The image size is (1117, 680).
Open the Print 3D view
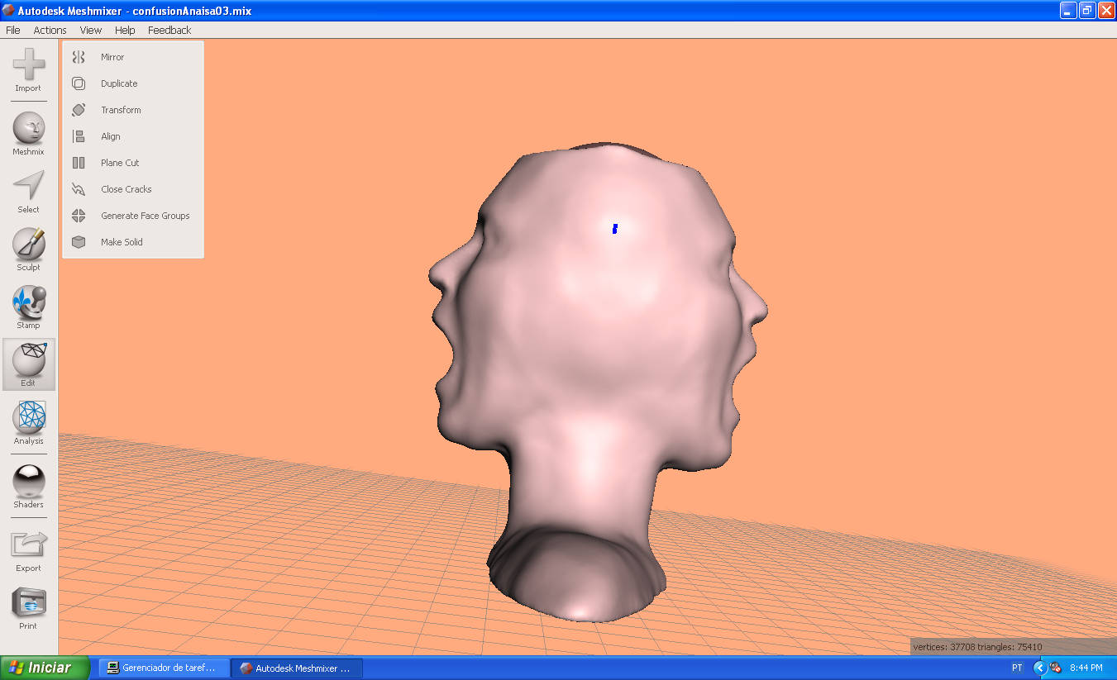(x=28, y=609)
